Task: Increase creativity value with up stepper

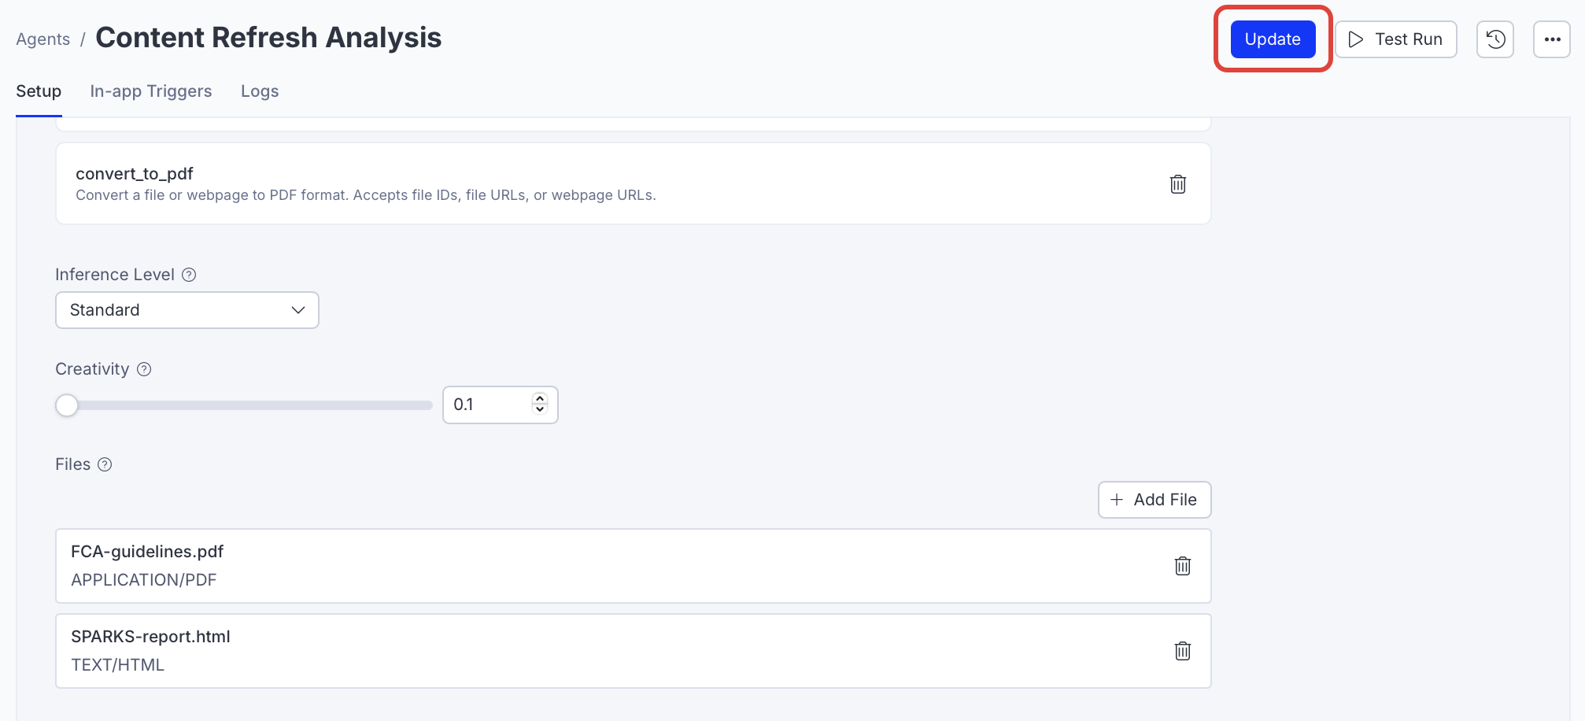Action: pyautogui.click(x=540, y=398)
